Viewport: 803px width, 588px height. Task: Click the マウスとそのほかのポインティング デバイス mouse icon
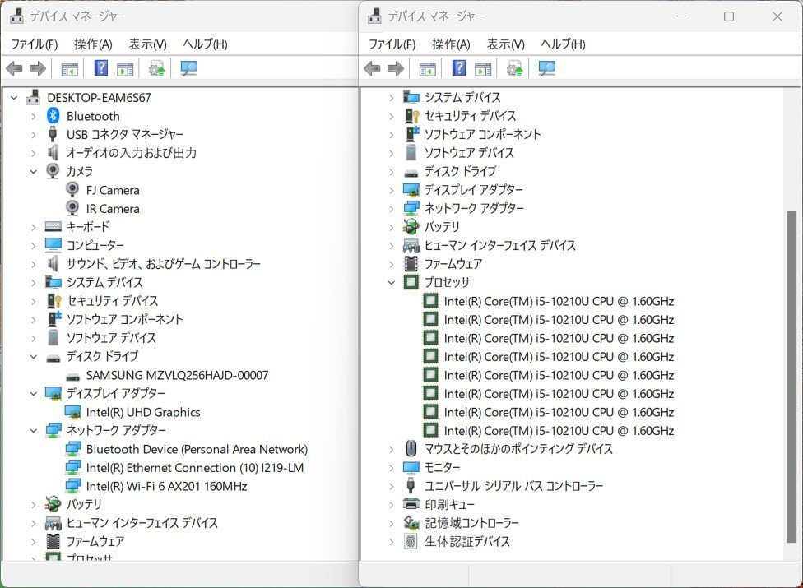pyautogui.click(x=411, y=449)
